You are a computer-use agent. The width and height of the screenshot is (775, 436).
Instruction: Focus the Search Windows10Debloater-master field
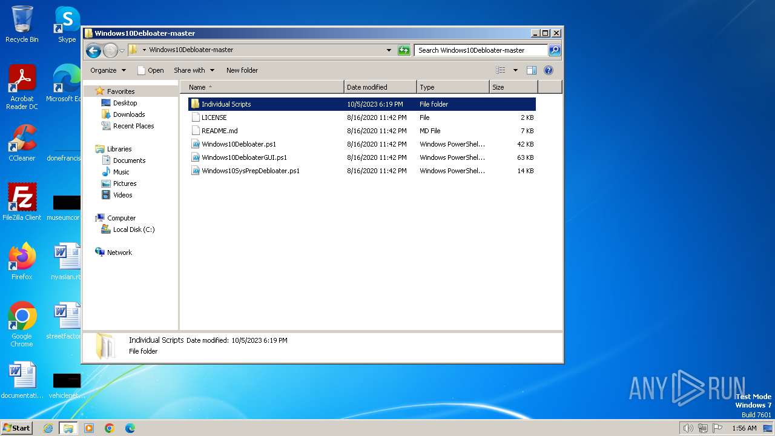(x=481, y=50)
